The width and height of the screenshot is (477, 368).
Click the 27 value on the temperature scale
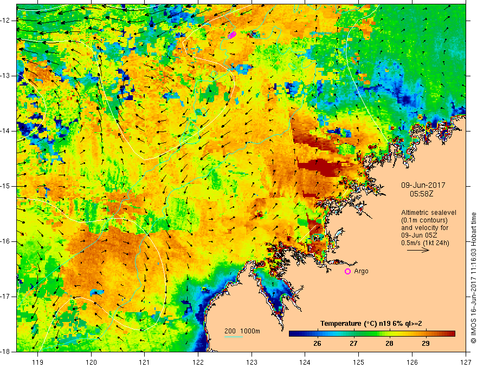(x=353, y=344)
